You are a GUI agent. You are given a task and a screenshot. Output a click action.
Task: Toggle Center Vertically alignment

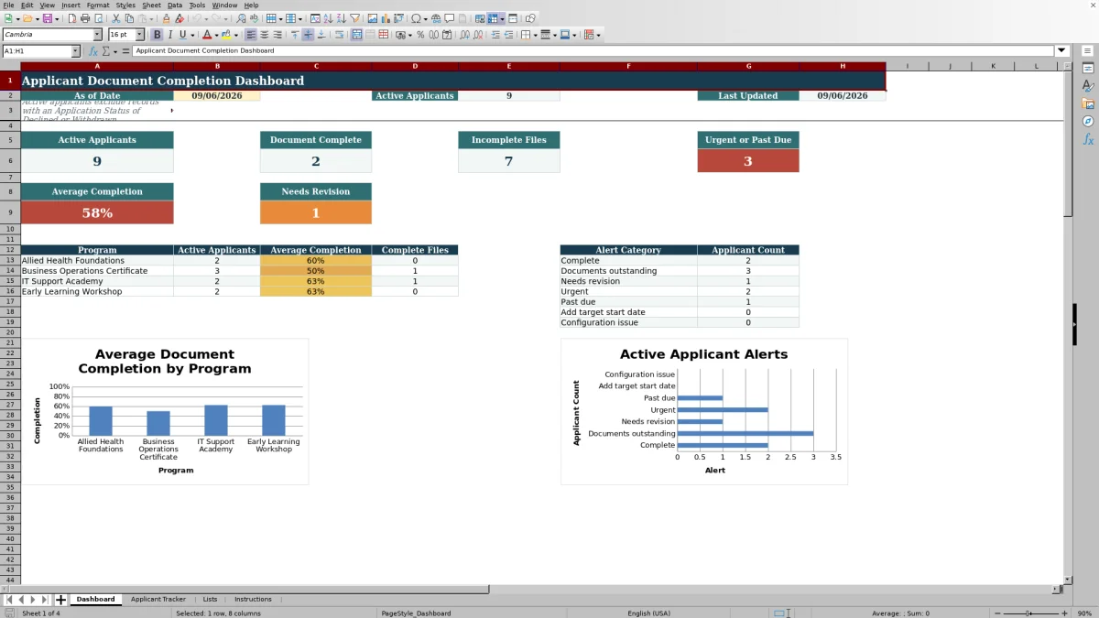(308, 35)
